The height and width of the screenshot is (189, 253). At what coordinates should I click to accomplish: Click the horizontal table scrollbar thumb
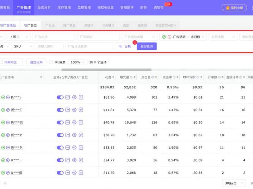point(107,70)
